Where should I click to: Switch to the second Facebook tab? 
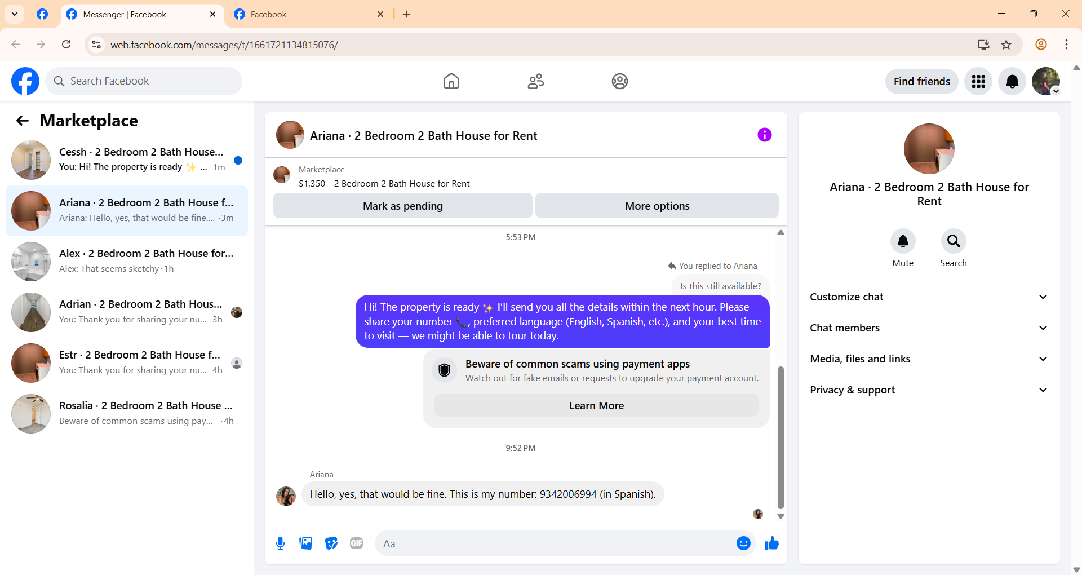[310, 15]
